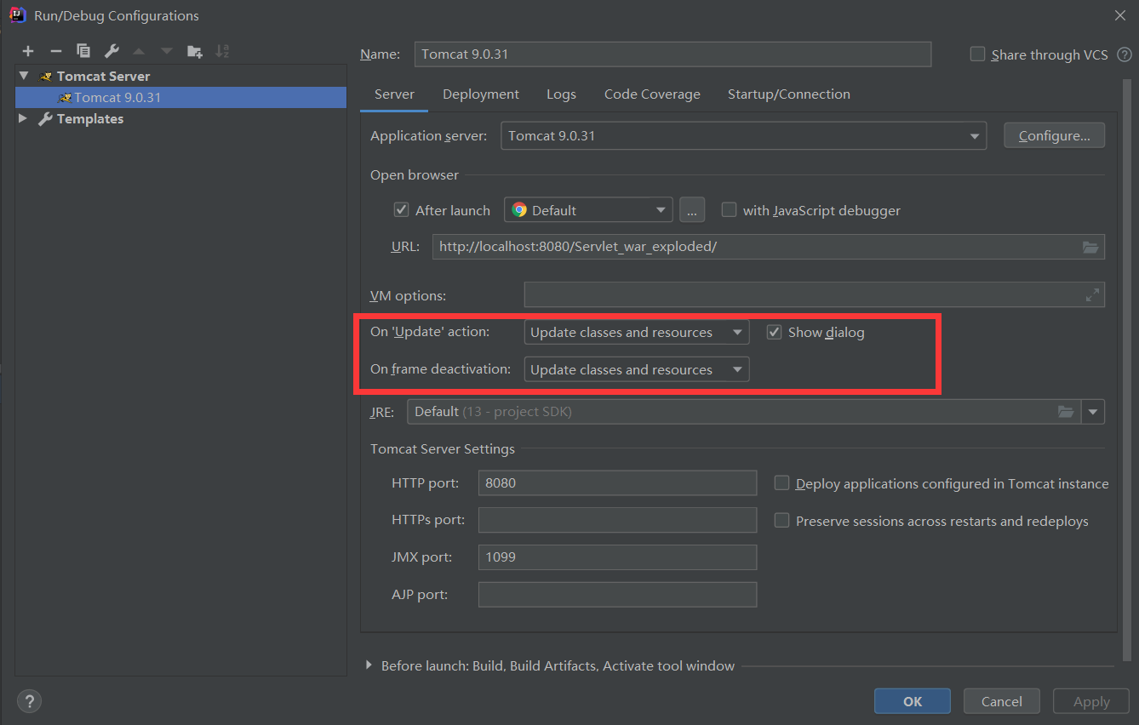This screenshot has width=1139, height=725.
Task: Click the Edit Templates wrench icon
Action: coord(112,51)
